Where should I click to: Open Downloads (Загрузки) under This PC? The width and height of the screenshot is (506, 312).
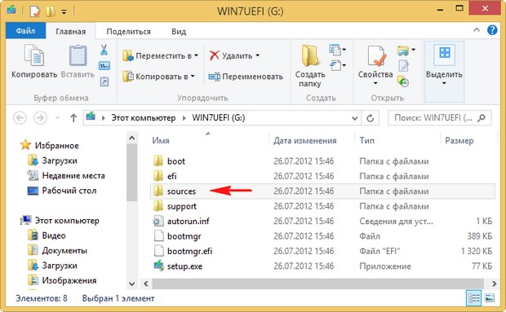tap(52, 266)
